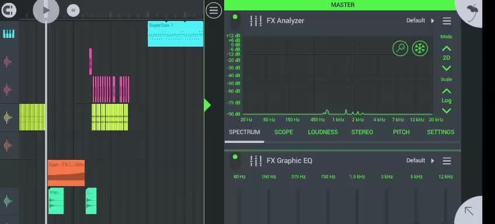This screenshot has height=224, width=495.
Task: Click the FX Analyzer title text
Action: click(x=285, y=21)
